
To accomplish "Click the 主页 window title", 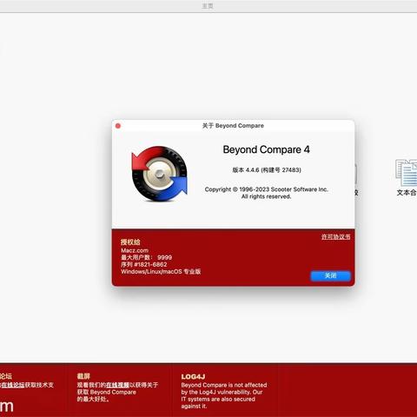I will (208, 6).
